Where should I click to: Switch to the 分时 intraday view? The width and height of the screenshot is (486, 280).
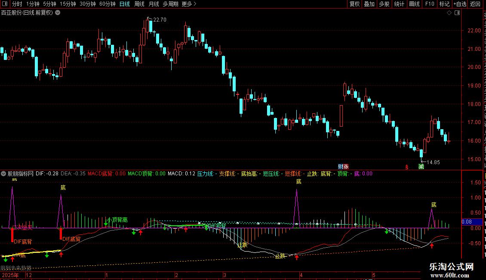[x=17, y=4]
